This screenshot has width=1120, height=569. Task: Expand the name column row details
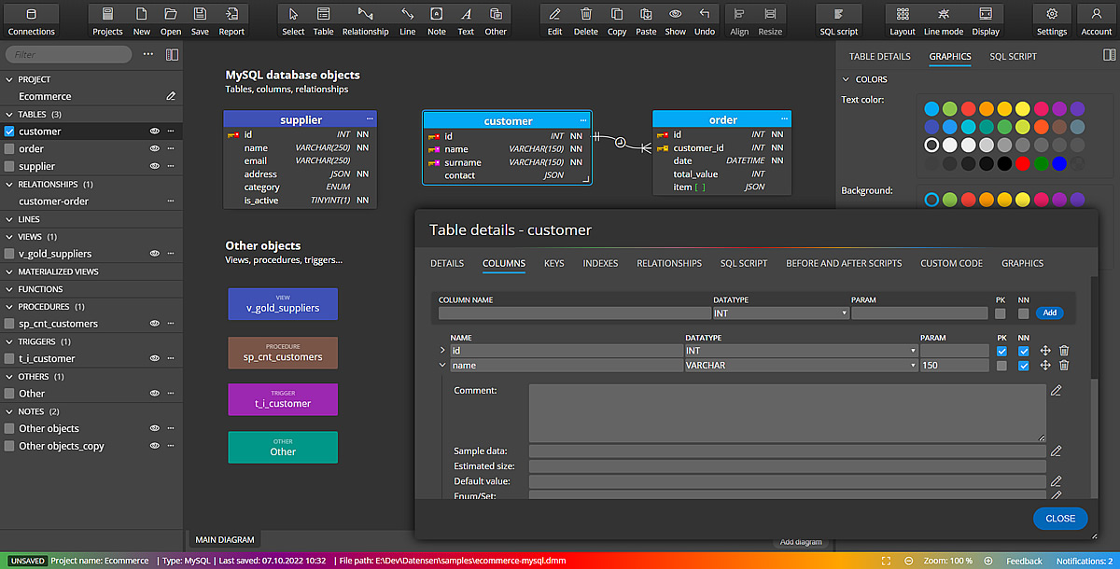click(442, 365)
